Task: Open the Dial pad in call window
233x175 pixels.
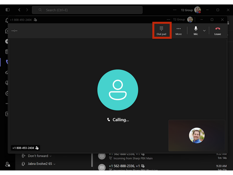Action: [x=161, y=31]
